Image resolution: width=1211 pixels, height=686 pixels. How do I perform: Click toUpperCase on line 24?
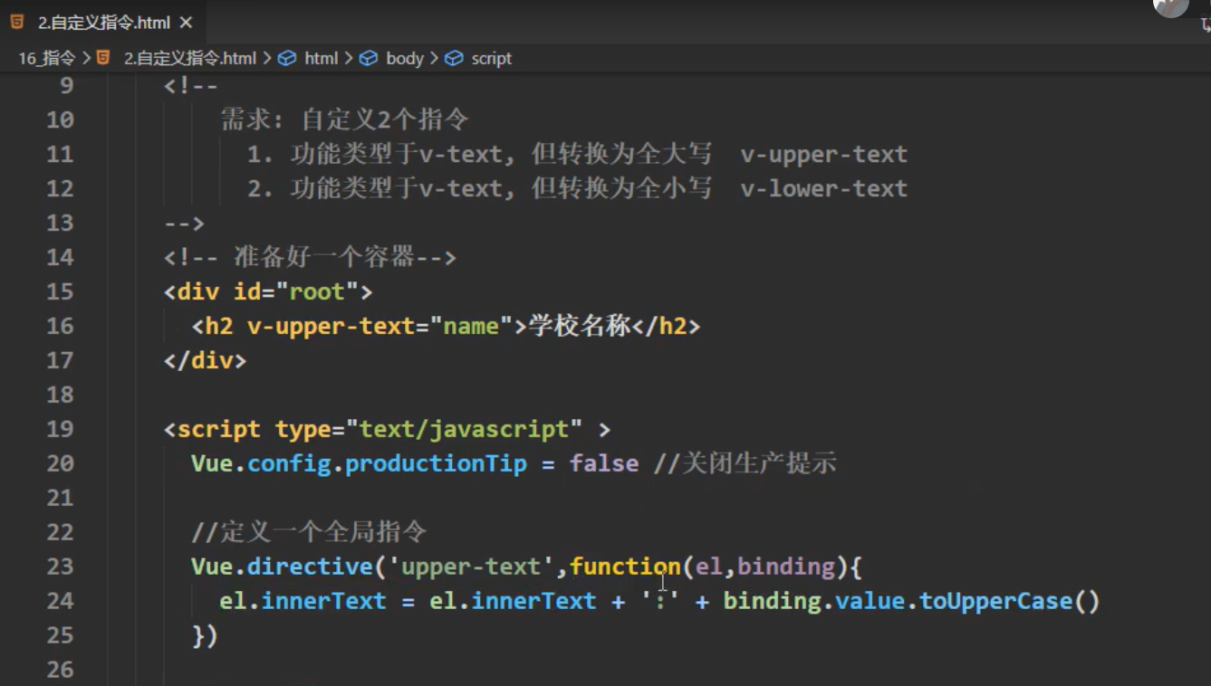(x=996, y=602)
